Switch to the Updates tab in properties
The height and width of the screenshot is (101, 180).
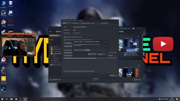coord(75,23)
